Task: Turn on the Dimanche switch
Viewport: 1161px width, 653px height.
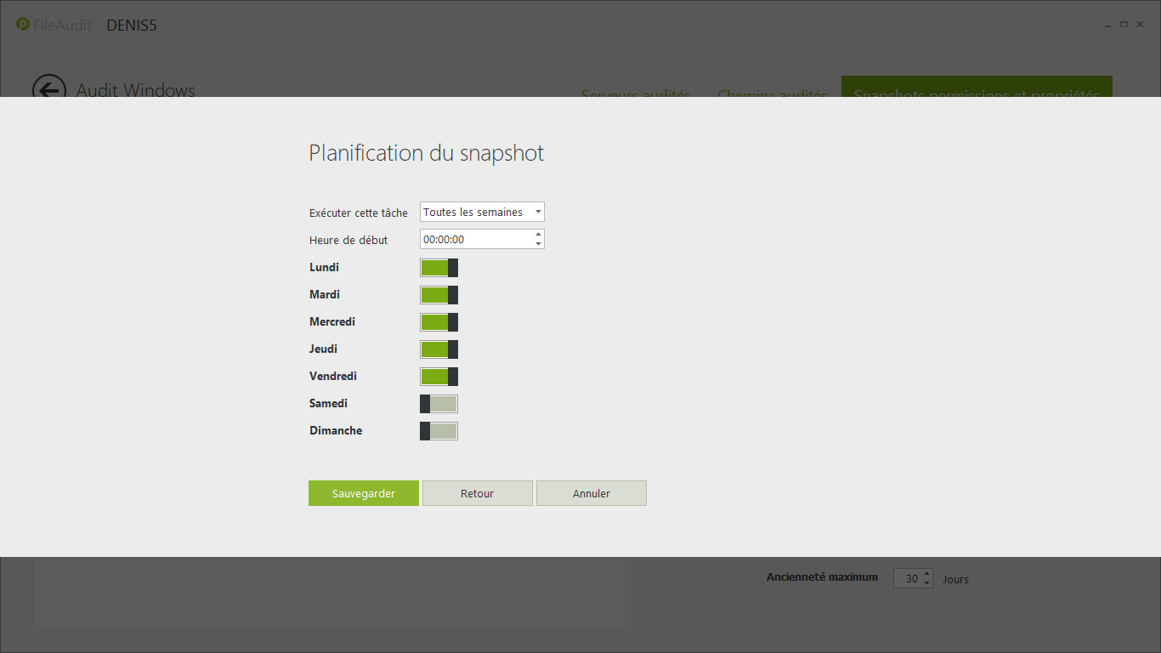Action: (x=439, y=431)
